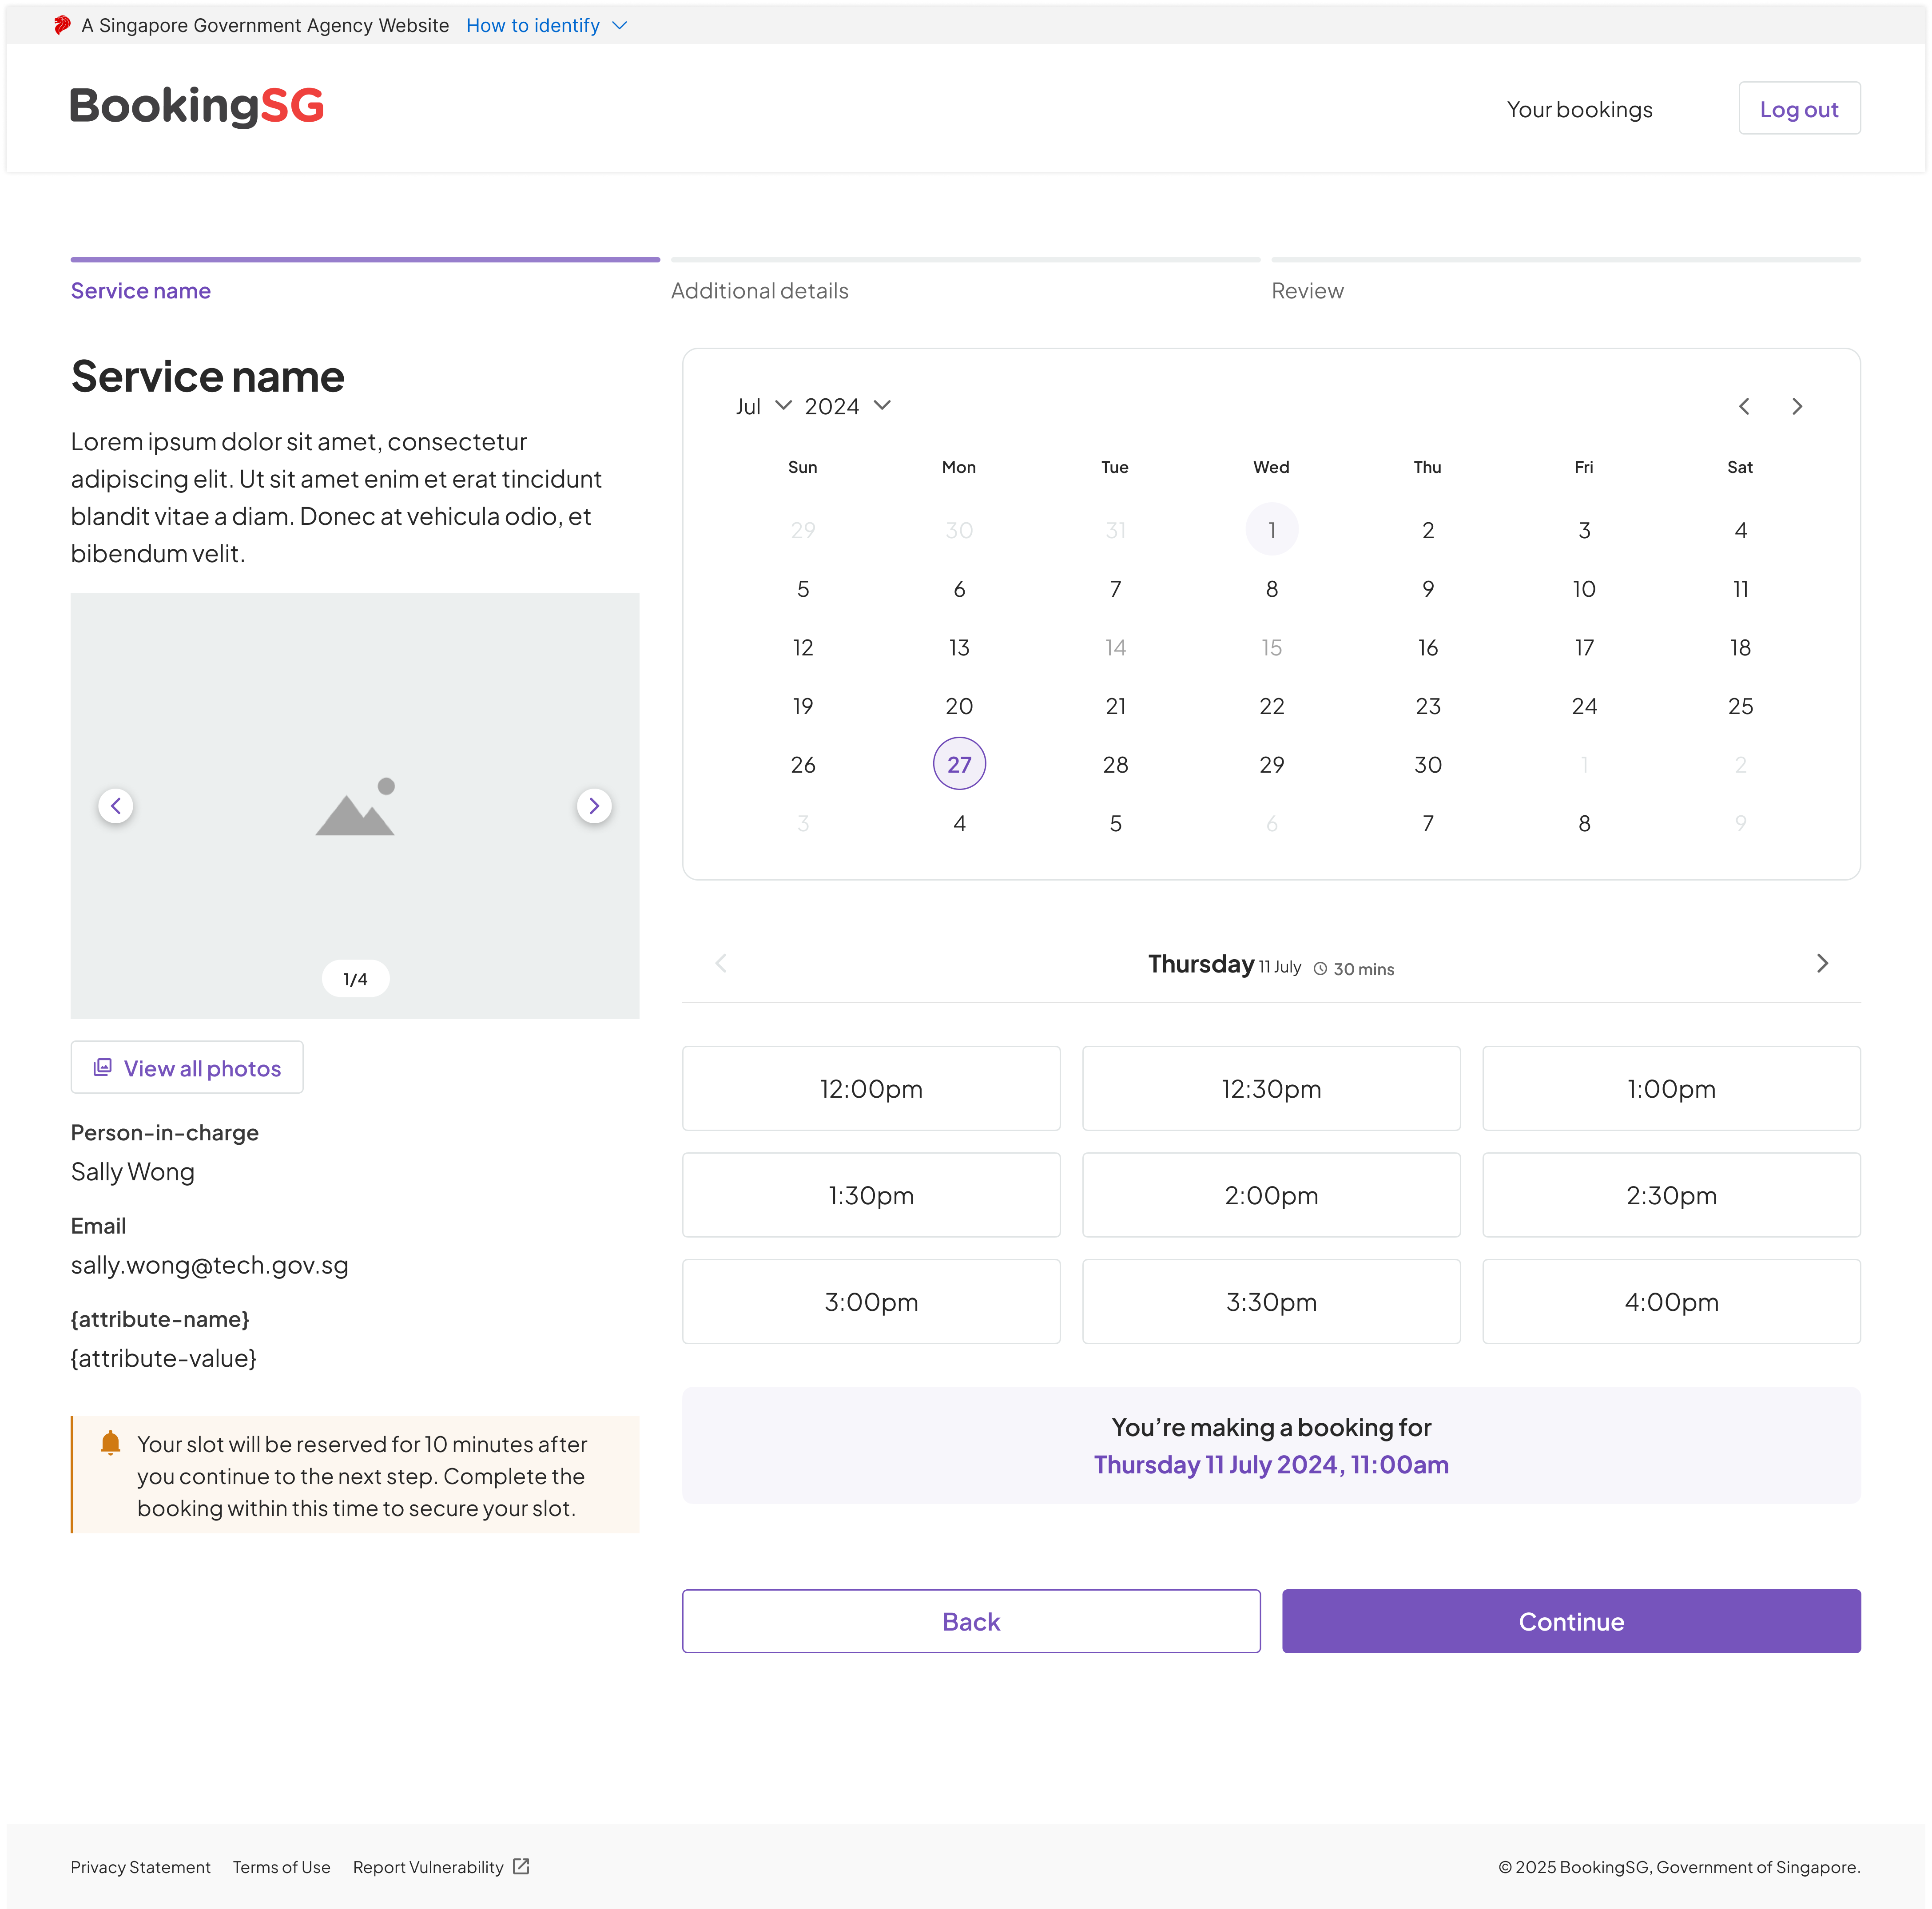Select date 22 in Wednesday column
This screenshot has height=1909, width=1932.
[x=1272, y=706]
